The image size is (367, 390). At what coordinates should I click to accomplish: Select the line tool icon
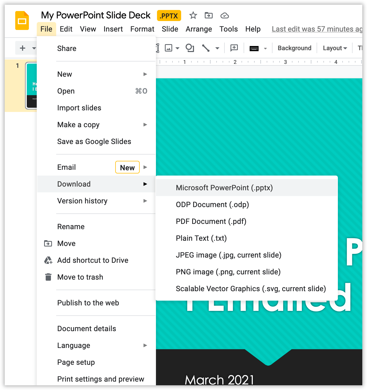pos(206,48)
